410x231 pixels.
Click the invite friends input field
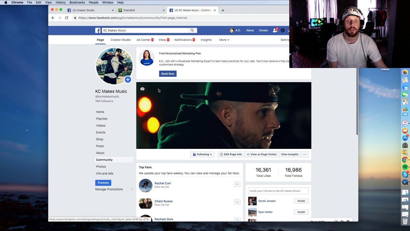(x=278, y=191)
